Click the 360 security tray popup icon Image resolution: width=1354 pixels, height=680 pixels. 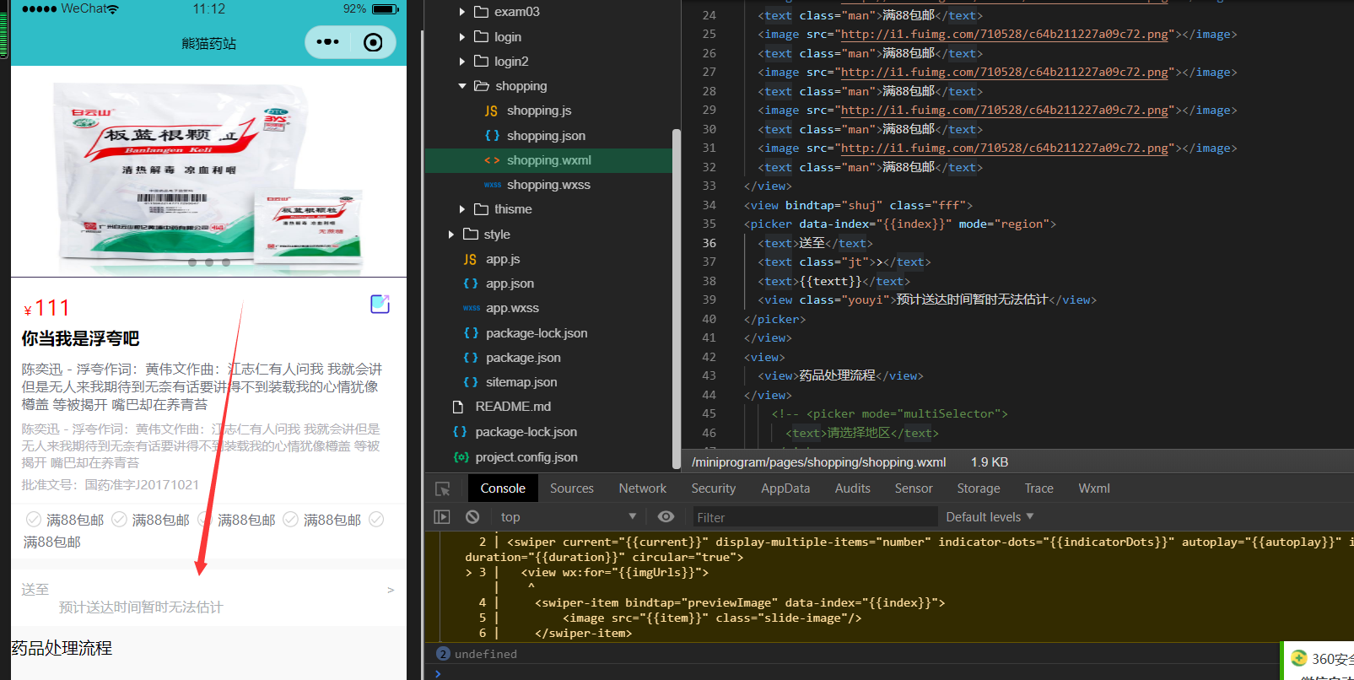(x=1299, y=658)
